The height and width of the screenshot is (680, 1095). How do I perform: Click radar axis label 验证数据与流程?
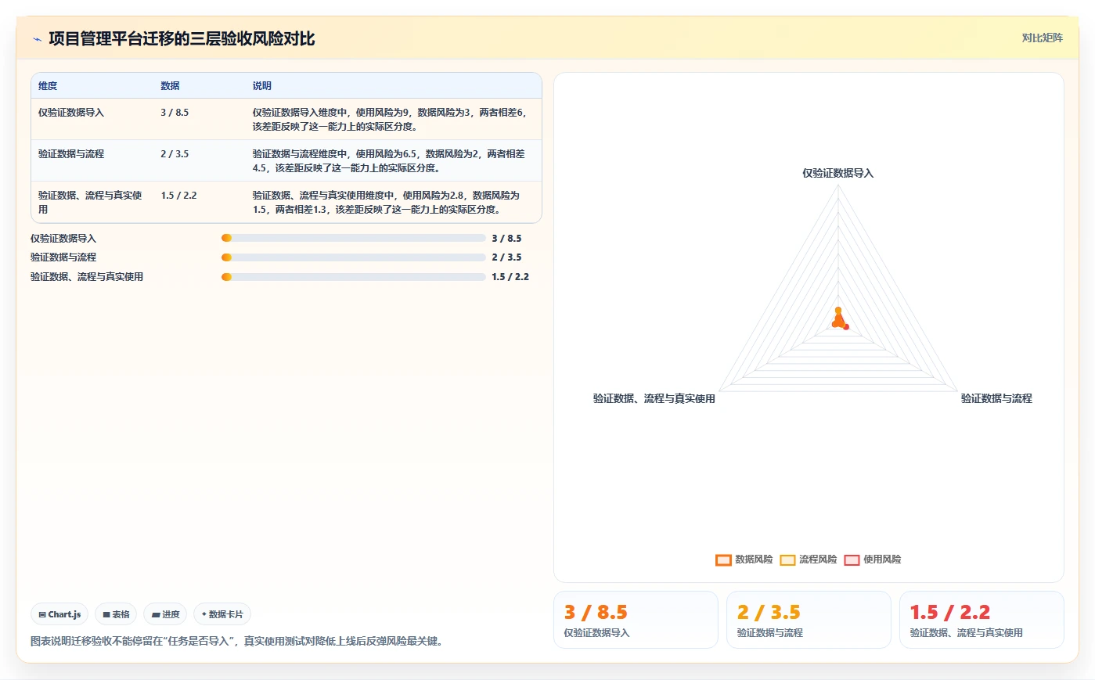(996, 398)
